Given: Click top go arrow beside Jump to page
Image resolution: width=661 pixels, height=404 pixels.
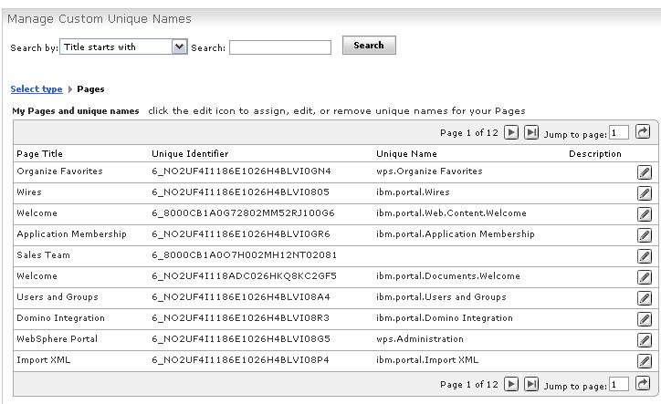Looking at the screenshot, I should tap(643, 132).
